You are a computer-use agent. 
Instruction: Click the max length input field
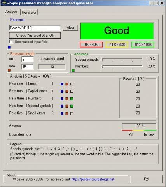[28, 67]
